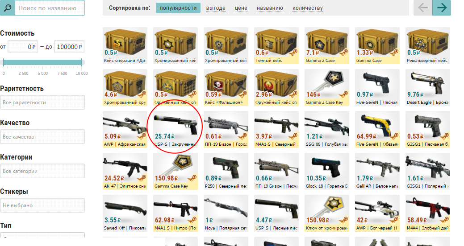
Task: Sort items by выгоде
Action: 216,8
